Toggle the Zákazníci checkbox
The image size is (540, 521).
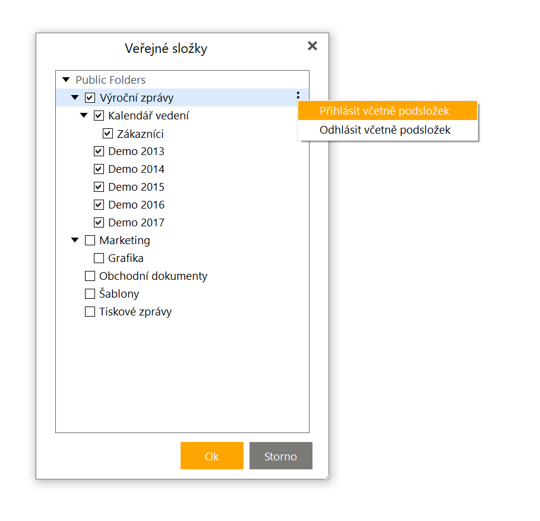click(108, 133)
